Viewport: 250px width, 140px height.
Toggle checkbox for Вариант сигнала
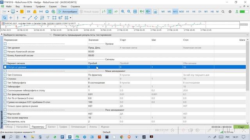tap(5, 63)
